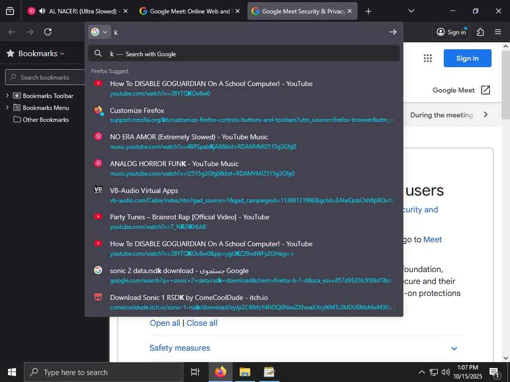The width and height of the screenshot is (510, 382).
Task: Switch to Google Meet: Online Web tab
Action: coord(190,11)
